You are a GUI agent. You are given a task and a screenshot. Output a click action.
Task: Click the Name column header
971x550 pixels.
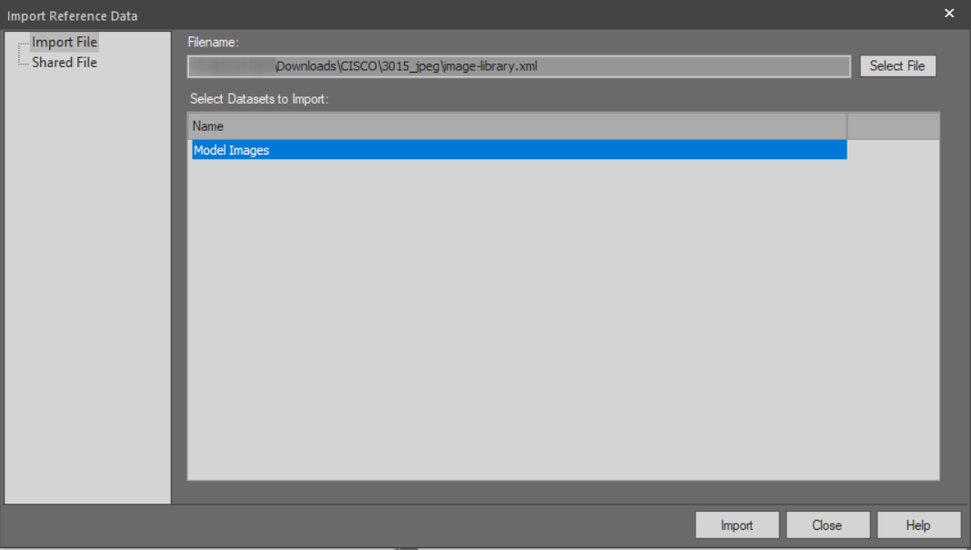pyautogui.click(x=516, y=126)
